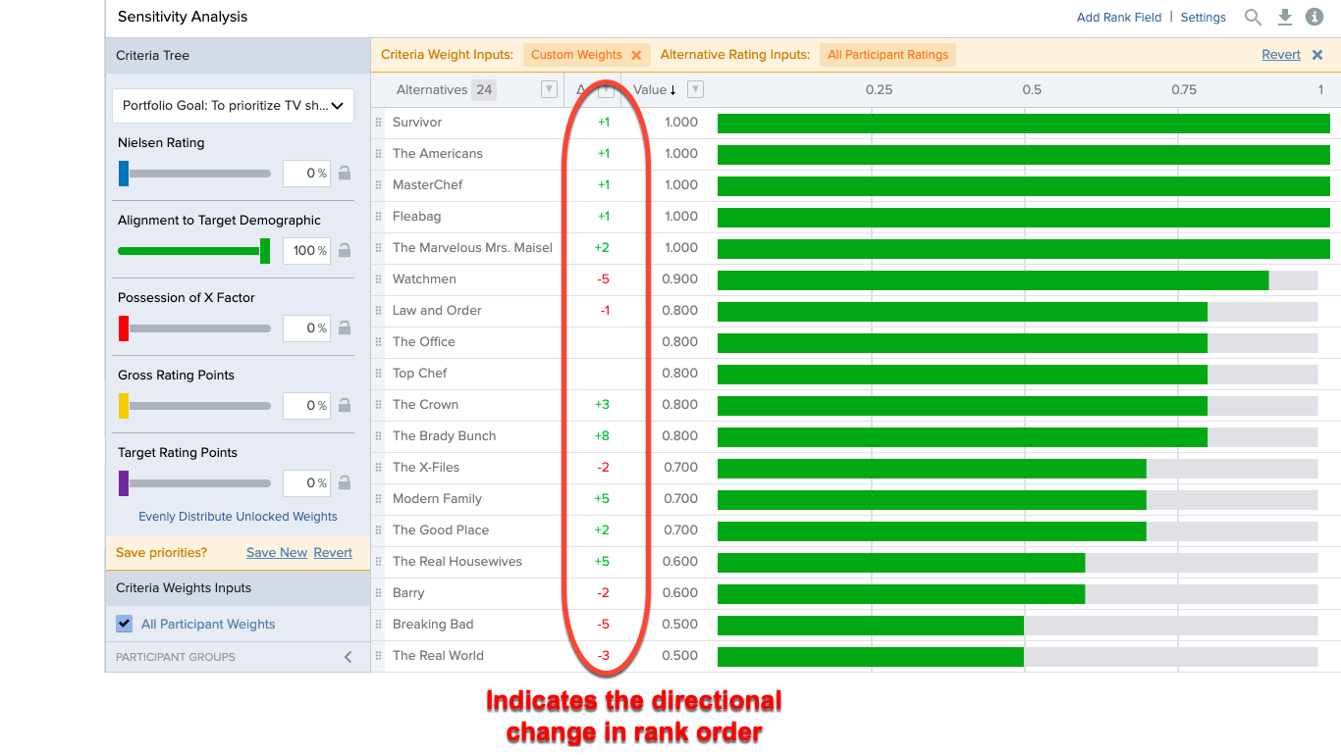Select drag handle of The Real Housewives row

379,562
